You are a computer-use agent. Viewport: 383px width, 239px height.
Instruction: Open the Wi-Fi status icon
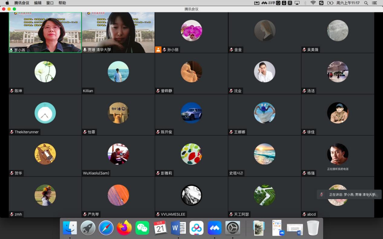[x=313, y=3]
